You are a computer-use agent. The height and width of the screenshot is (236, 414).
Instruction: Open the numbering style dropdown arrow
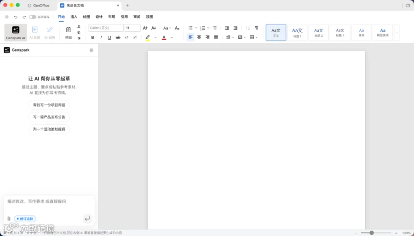click(x=208, y=28)
